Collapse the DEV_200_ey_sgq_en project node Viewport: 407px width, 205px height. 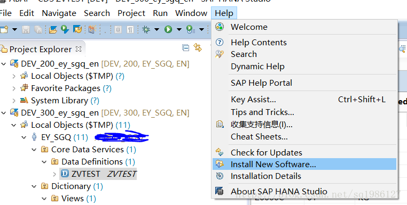tap(4, 64)
